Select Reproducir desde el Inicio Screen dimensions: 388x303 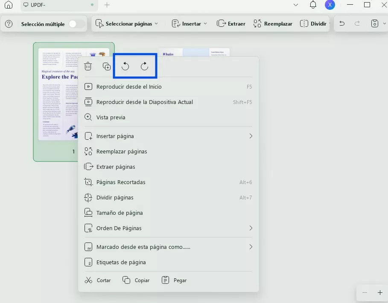[x=168, y=87]
